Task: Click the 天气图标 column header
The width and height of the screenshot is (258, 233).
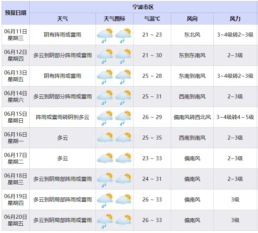Action: point(115,19)
